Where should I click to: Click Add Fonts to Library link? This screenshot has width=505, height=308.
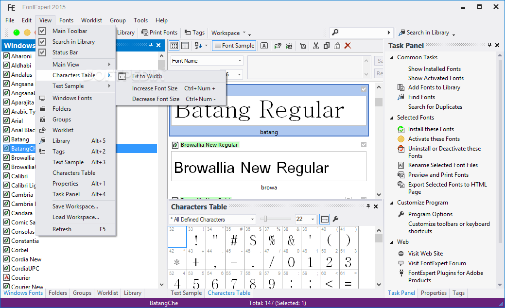pyautogui.click(x=434, y=87)
